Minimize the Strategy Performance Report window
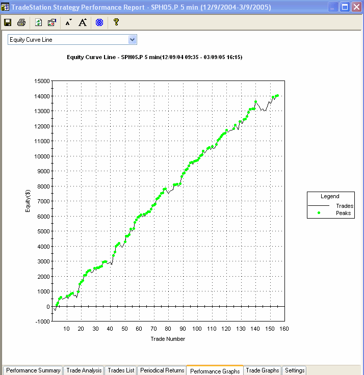The width and height of the screenshot is (364, 375). 332,7
